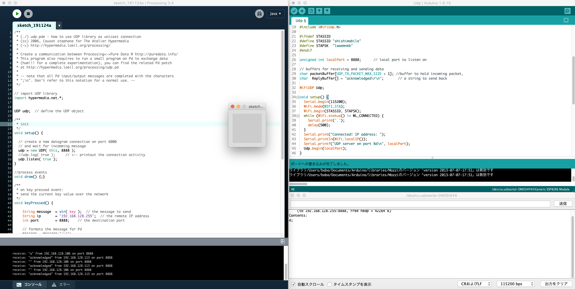This screenshot has width=575, height=289.
Task: Stop the running Processing sketch
Action: click(x=28, y=14)
